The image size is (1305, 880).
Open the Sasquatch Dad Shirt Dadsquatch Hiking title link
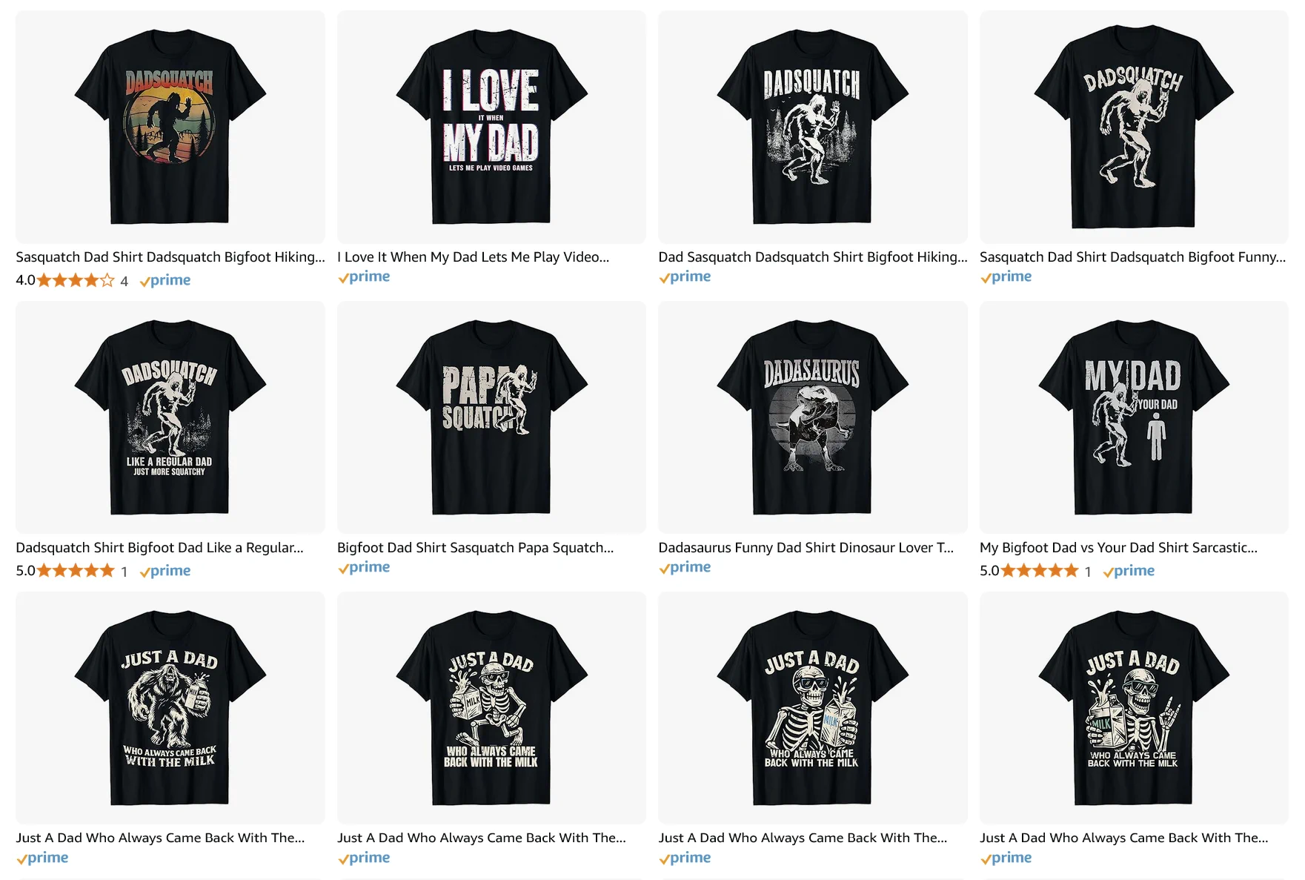pos(170,257)
